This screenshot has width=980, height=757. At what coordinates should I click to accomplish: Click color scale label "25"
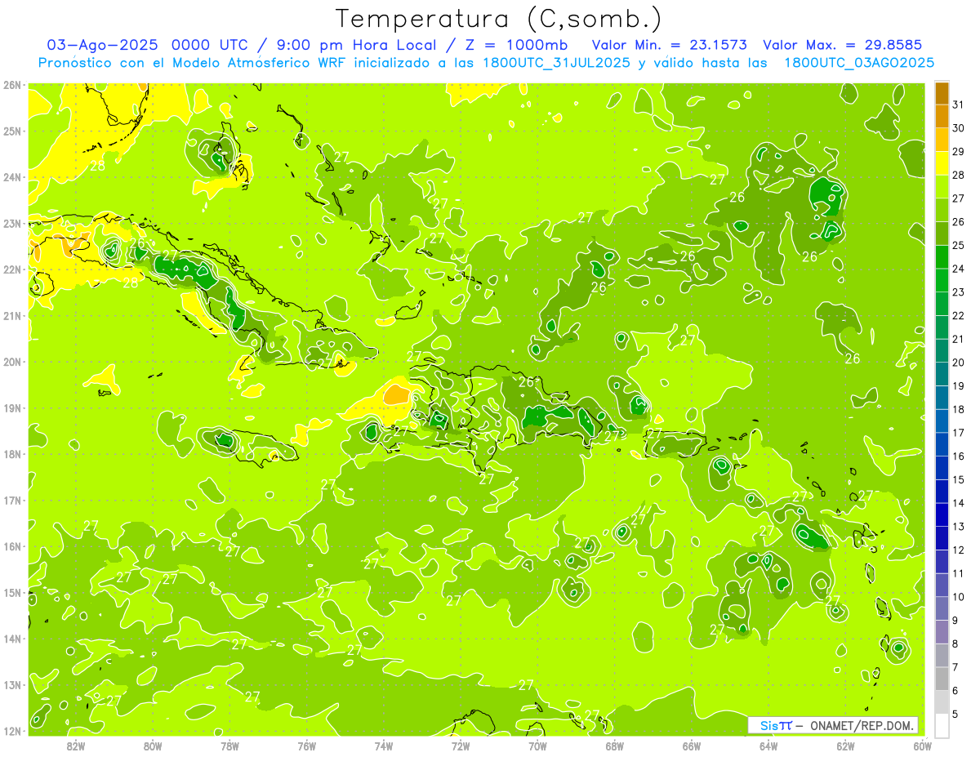[959, 245]
